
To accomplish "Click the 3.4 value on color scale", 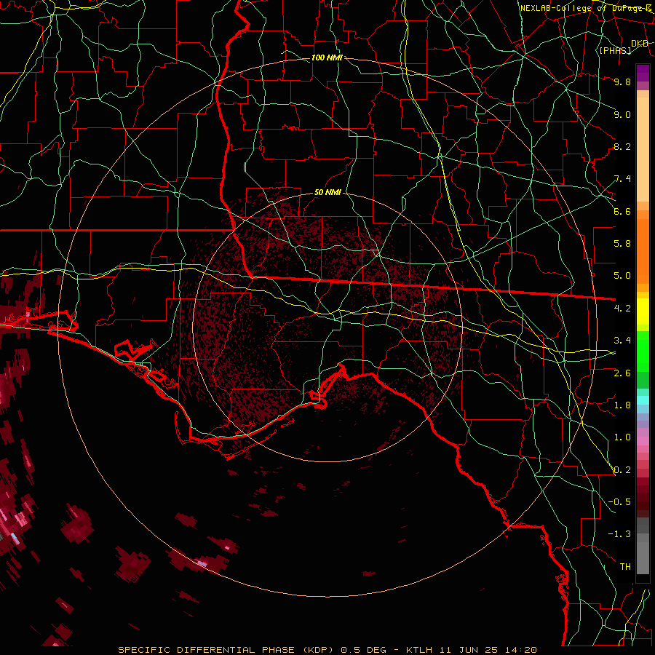I will click(x=622, y=341).
